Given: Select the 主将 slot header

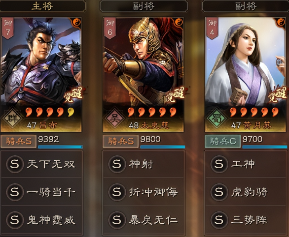Looking at the screenshot, I should pyautogui.click(x=43, y=6).
